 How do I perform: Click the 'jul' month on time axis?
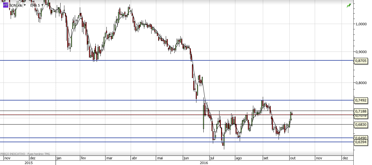point(212,158)
